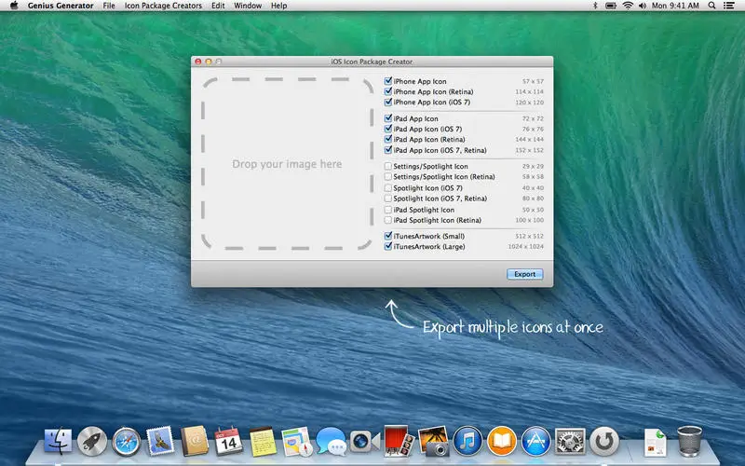
Task: Open the Apple menu
Action: tap(14, 6)
